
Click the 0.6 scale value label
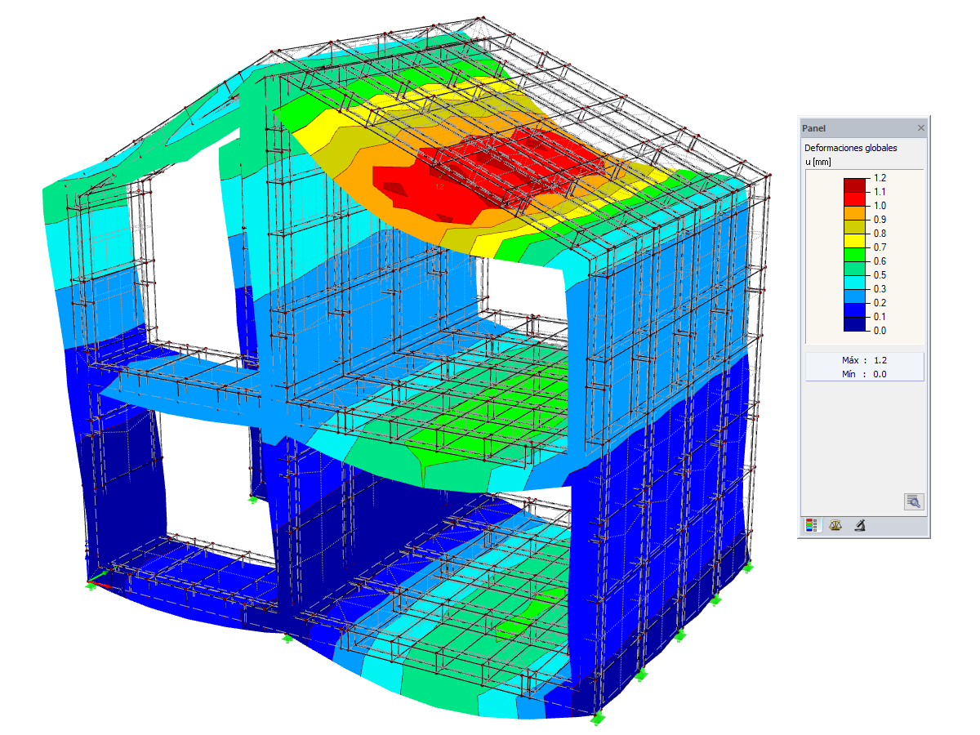[x=880, y=261]
